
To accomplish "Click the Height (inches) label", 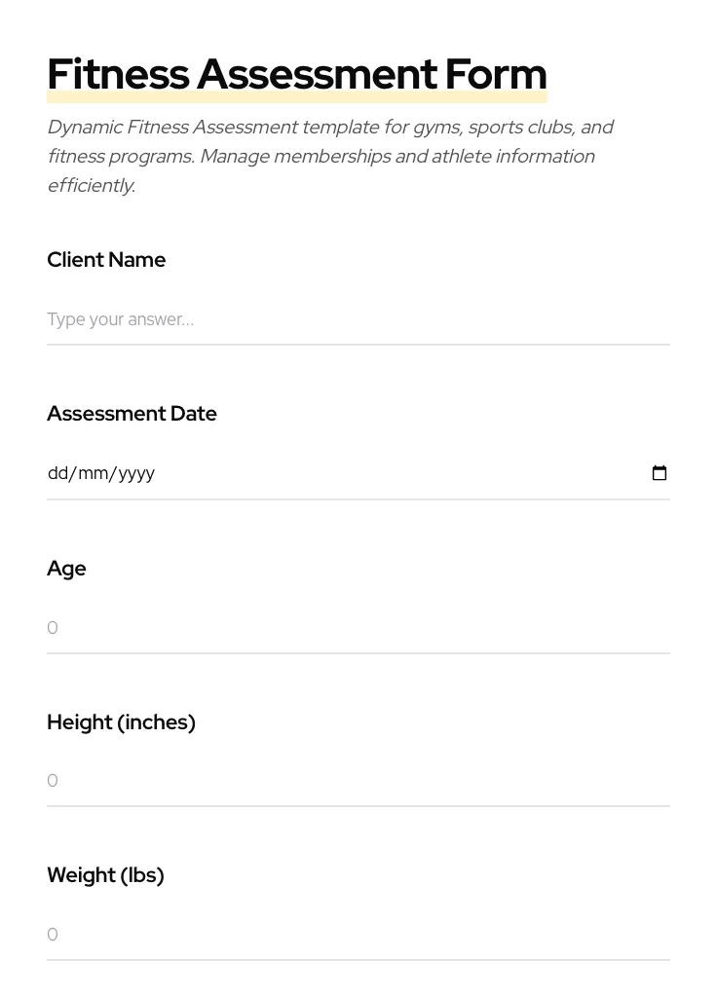I will point(121,722).
